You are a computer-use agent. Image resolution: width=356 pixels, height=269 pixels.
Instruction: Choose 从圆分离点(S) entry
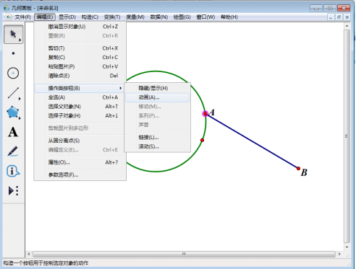[x=80, y=141]
